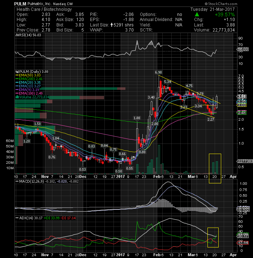Click the EMA(50) 3.03 legend entry
The height and width of the screenshot is (258, 253).
(x=28, y=75)
